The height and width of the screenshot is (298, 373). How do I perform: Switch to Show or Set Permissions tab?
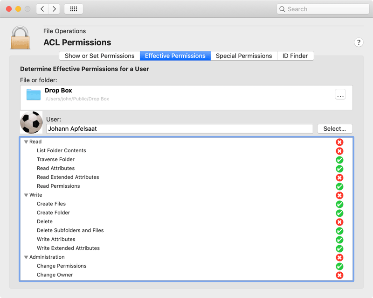pos(99,56)
